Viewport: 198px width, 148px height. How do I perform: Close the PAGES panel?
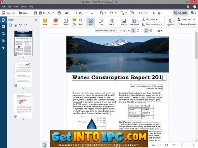tap(36, 20)
